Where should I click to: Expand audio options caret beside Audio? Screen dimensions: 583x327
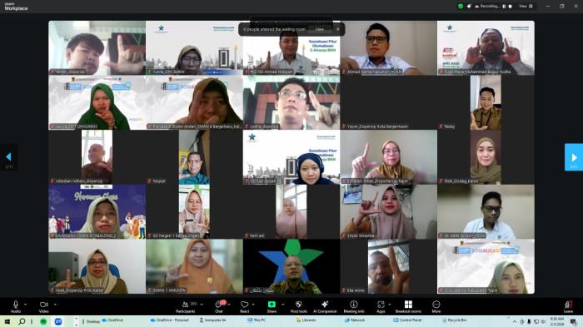click(x=25, y=305)
